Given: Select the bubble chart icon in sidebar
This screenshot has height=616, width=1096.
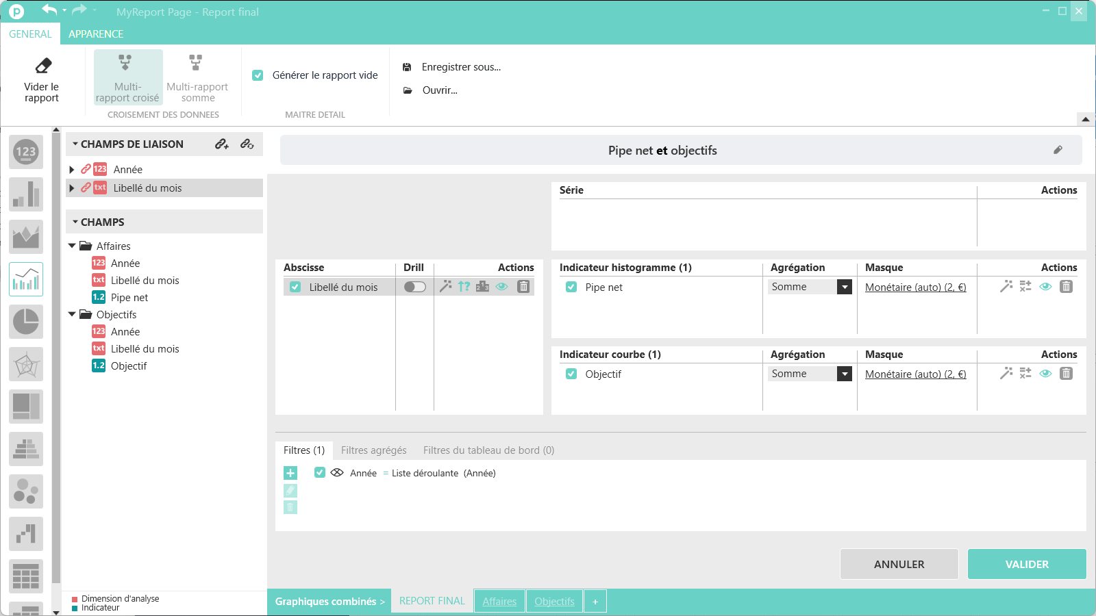Looking at the screenshot, I should click(26, 491).
